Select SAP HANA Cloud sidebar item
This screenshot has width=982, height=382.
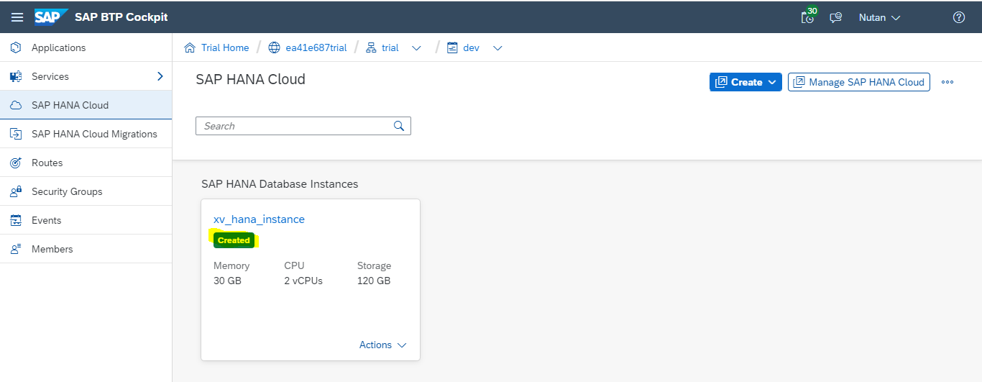coord(86,105)
